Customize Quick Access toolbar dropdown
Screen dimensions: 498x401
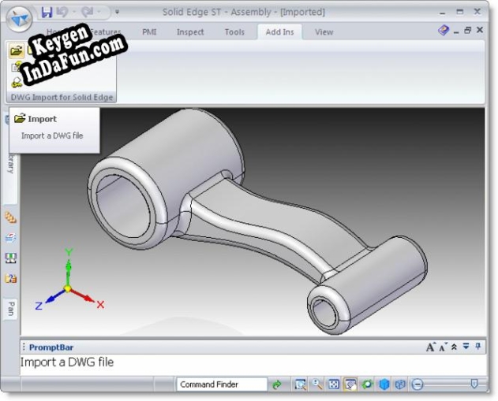(117, 13)
